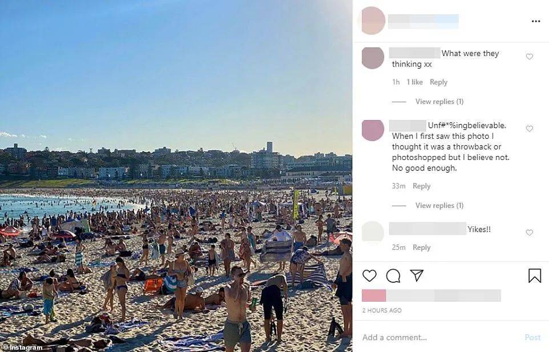
Task: Like the "Unf#*%ingbelievable" comment
Action: point(530,129)
